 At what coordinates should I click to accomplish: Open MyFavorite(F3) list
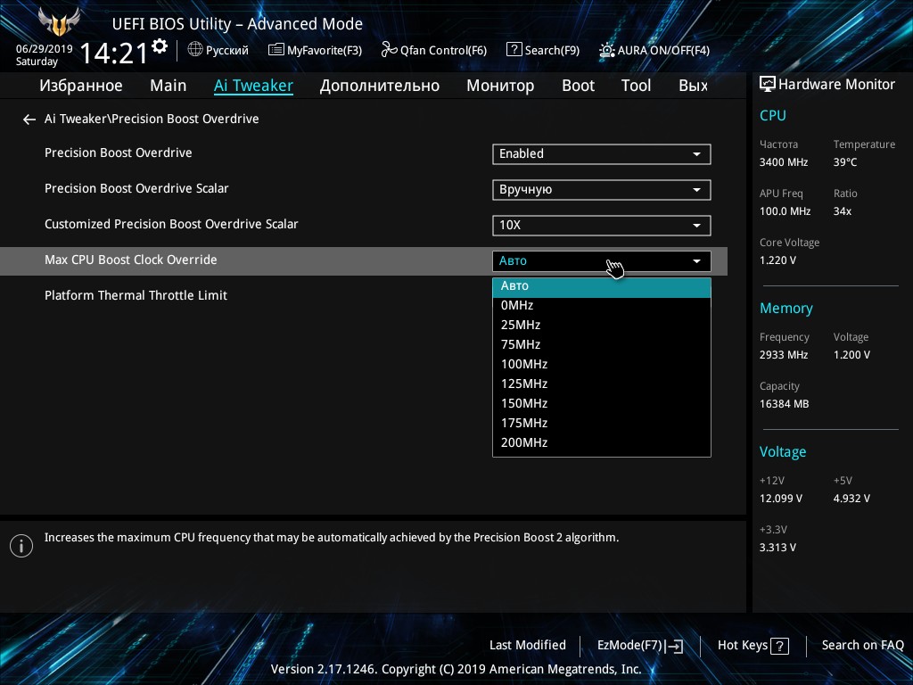tap(315, 50)
